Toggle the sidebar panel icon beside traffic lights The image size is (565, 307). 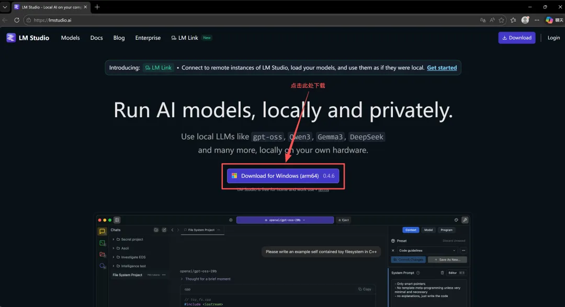tap(117, 220)
